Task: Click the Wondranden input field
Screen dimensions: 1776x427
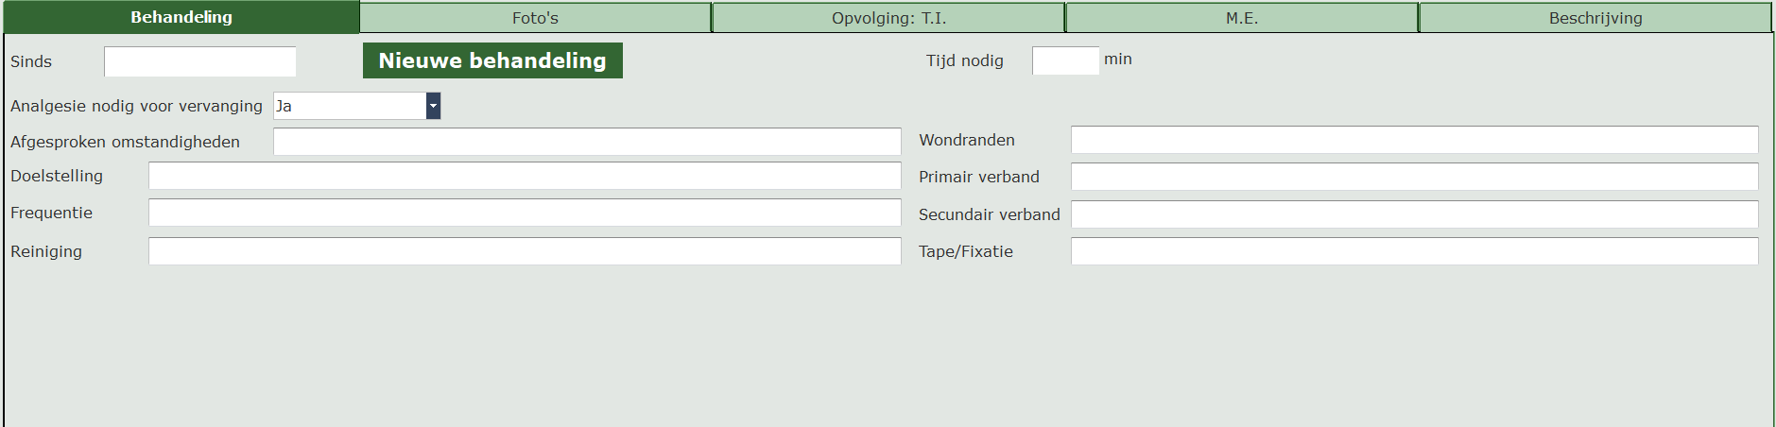Action: tap(1414, 140)
